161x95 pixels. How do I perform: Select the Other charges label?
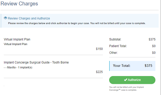coord(113,53)
